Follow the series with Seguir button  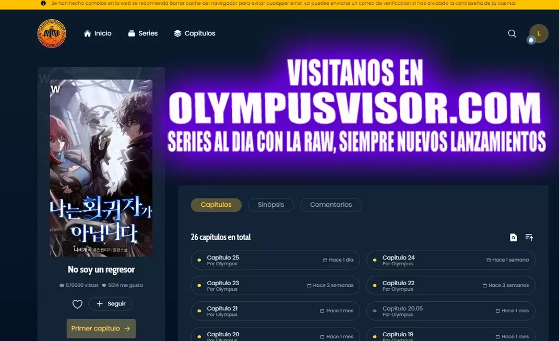tap(111, 304)
